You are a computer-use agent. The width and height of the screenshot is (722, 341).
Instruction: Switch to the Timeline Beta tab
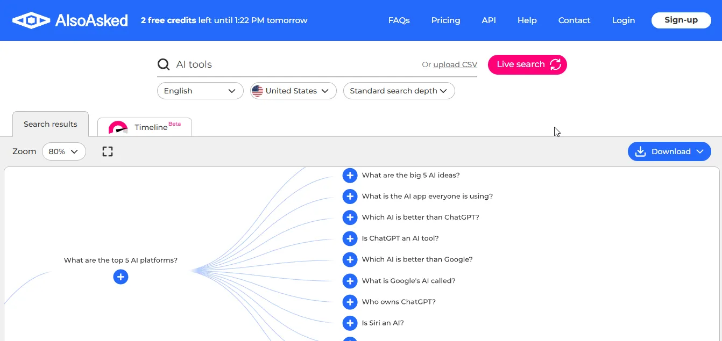tap(145, 127)
